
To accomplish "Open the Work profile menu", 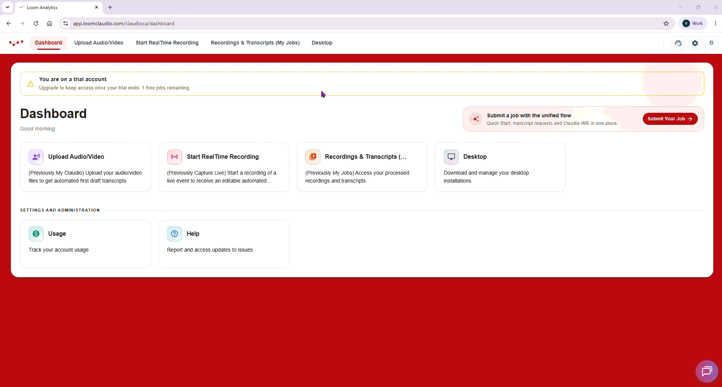I will (x=693, y=23).
